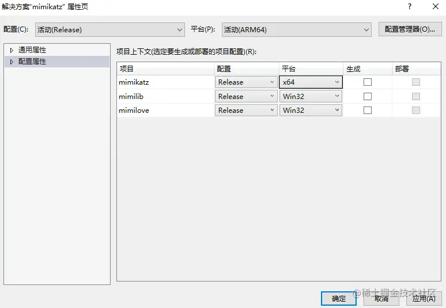Click the 应用(A) apply button
This screenshot has width=446, height=308.
[x=424, y=299]
